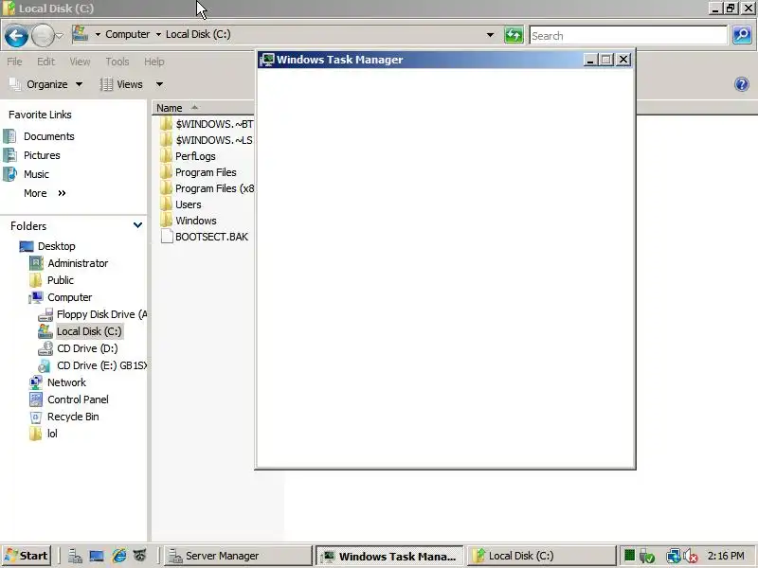
Task: Click the green CPU usage tray icon
Action: pyautogui.click(x=629, y=556)
